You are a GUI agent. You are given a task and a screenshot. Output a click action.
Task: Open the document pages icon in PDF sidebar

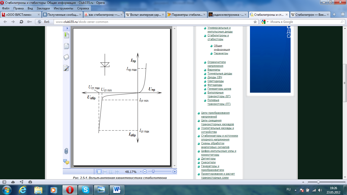pos(66,46)
